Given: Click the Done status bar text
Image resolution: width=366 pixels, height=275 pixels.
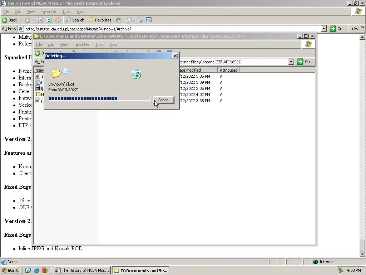Looking at the screenshot, I should pyautogui.click(x=12, y=262).
